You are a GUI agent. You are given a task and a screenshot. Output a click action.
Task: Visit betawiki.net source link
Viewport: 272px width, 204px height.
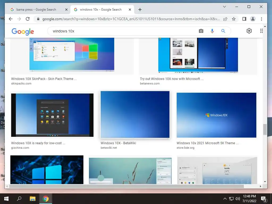click(x=109, y=148)
